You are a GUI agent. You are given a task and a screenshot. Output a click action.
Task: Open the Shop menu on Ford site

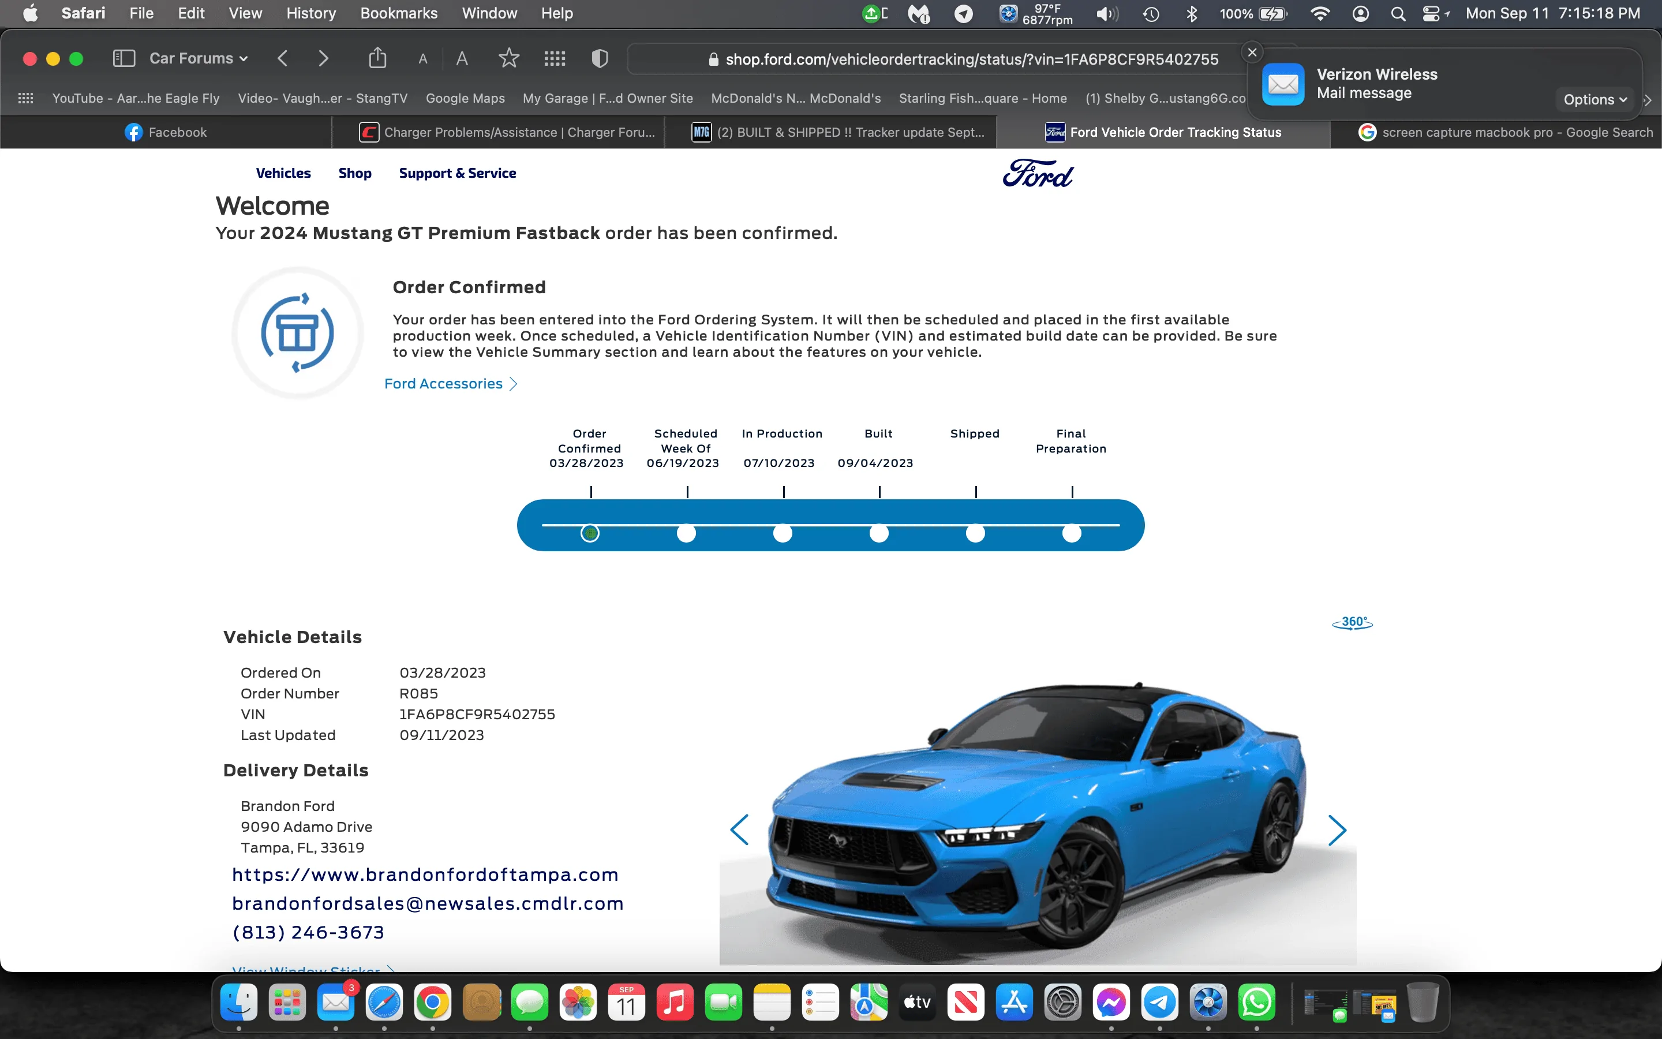coord(355,173)
